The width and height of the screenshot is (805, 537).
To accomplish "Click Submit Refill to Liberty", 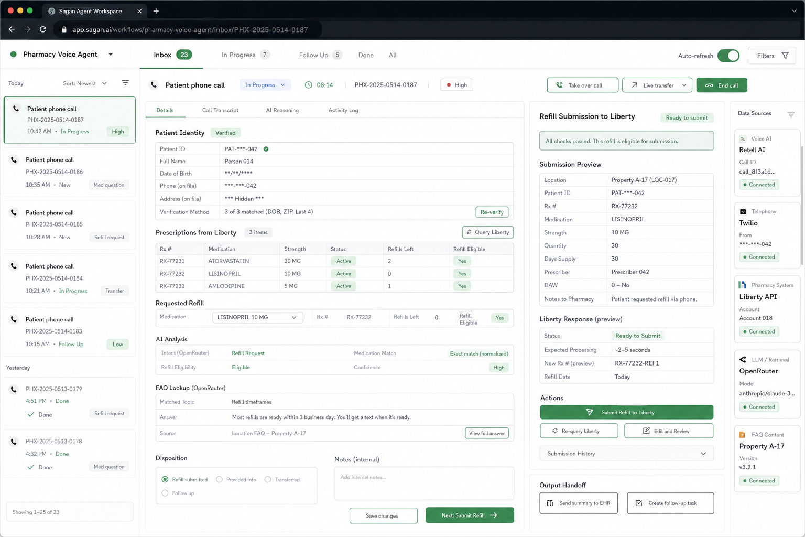I will [x=626, y=412].
